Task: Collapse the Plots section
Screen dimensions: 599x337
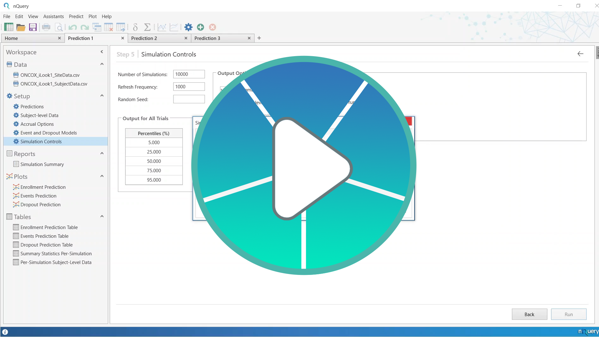Action: (102, 176)
